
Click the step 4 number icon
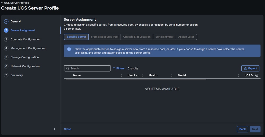[6, 48]
